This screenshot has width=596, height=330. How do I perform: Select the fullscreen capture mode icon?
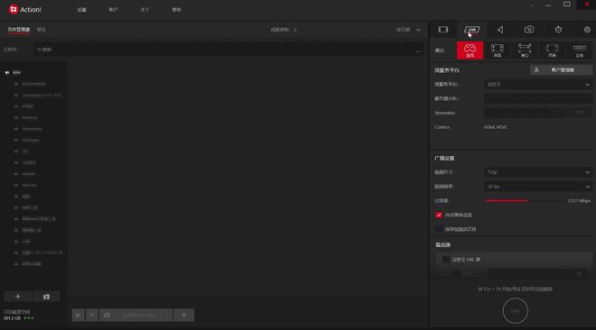pyautogui.click(x=498, y=50)
